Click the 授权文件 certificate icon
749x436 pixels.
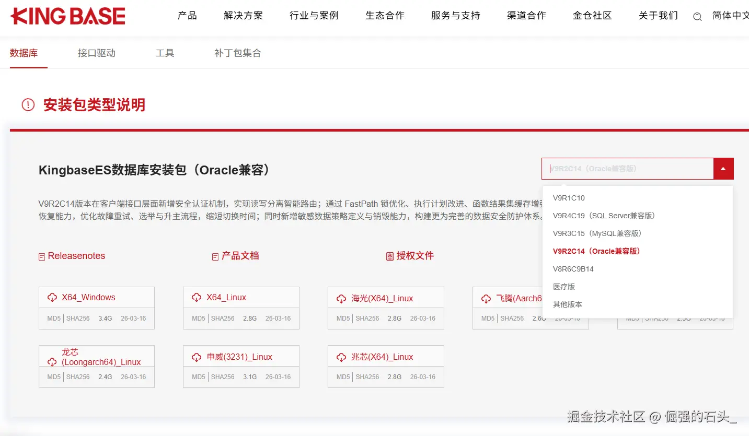click(x=389, y=256)
